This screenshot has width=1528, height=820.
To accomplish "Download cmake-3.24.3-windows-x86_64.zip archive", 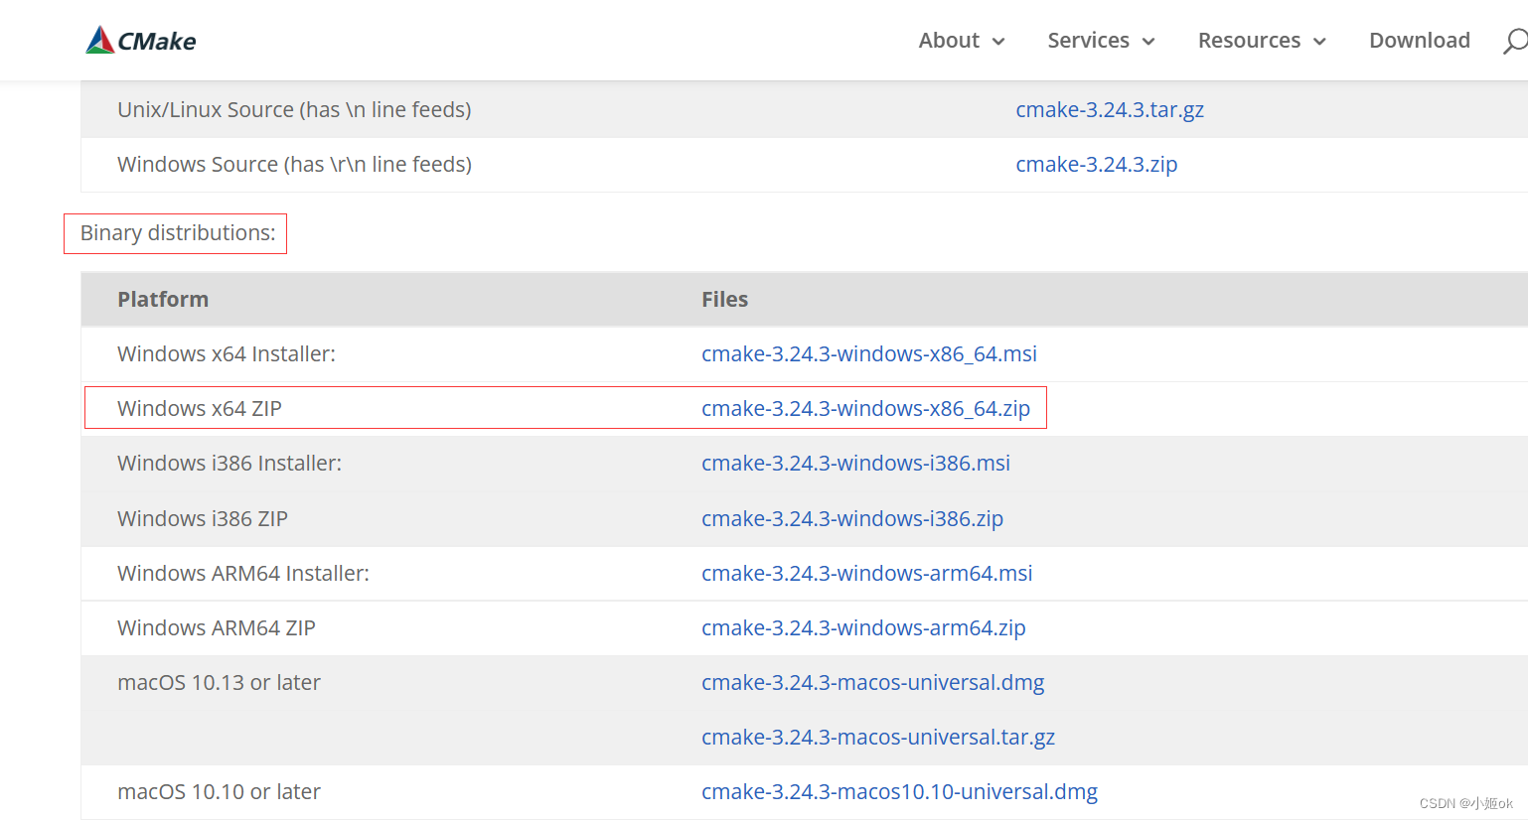I will point(865,408).
